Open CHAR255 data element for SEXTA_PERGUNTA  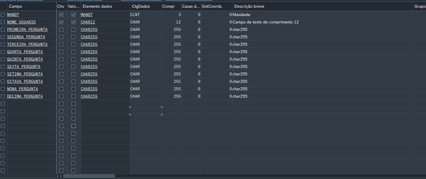(x=89, y=66)
